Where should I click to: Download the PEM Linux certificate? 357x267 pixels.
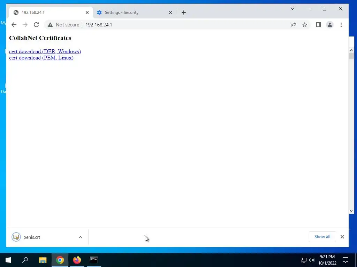41,58
